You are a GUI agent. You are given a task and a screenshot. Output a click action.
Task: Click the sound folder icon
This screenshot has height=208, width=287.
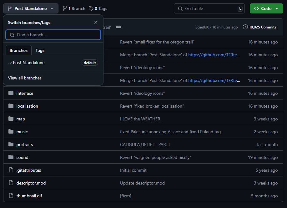click(11, 157)
